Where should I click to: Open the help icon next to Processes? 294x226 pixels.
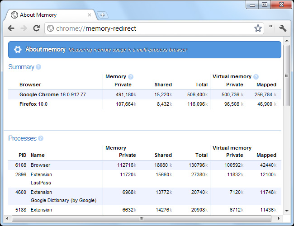(x=41, y=138)
